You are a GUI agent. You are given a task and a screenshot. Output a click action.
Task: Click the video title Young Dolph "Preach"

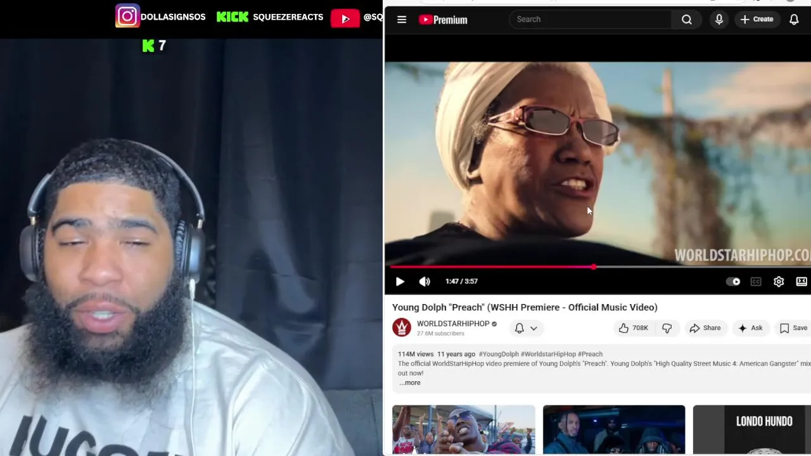525,307
